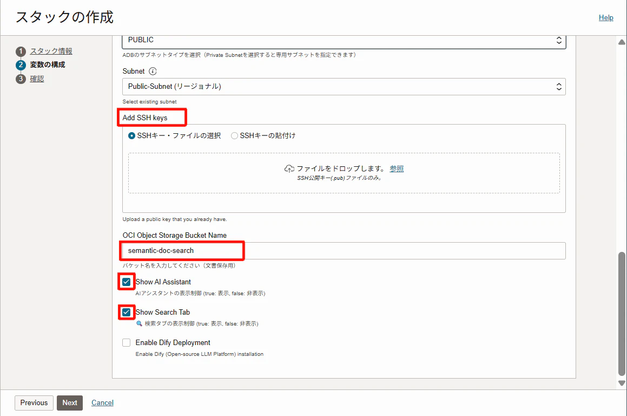This screenshot has width=627, height=416.
Task: Click the SSH公開キー(.pub)ファイルのみ text
Action: click(340, 178)
